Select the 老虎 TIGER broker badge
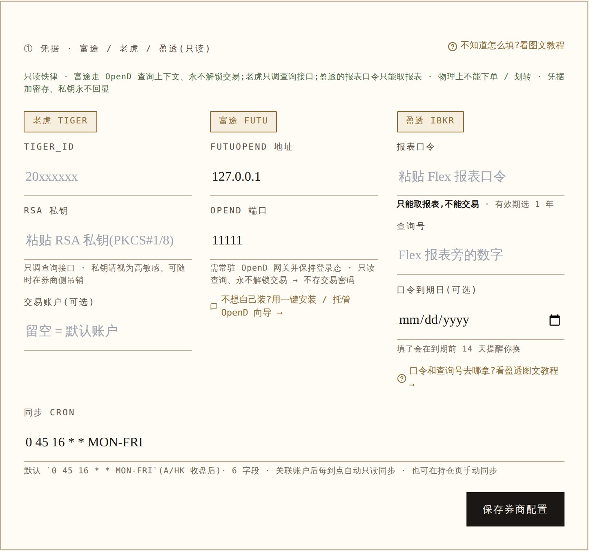This screenshot has width=589, height=551. tap(60, 121)
